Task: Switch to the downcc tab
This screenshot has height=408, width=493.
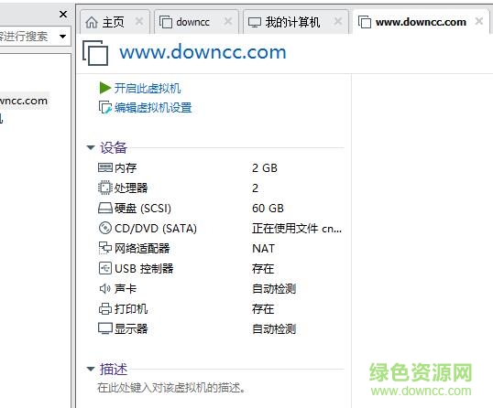Action: click(x=196, y=22)
